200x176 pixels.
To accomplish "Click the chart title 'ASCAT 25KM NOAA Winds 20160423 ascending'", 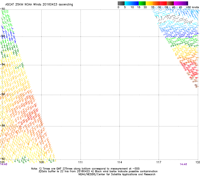I will (39, 5).
